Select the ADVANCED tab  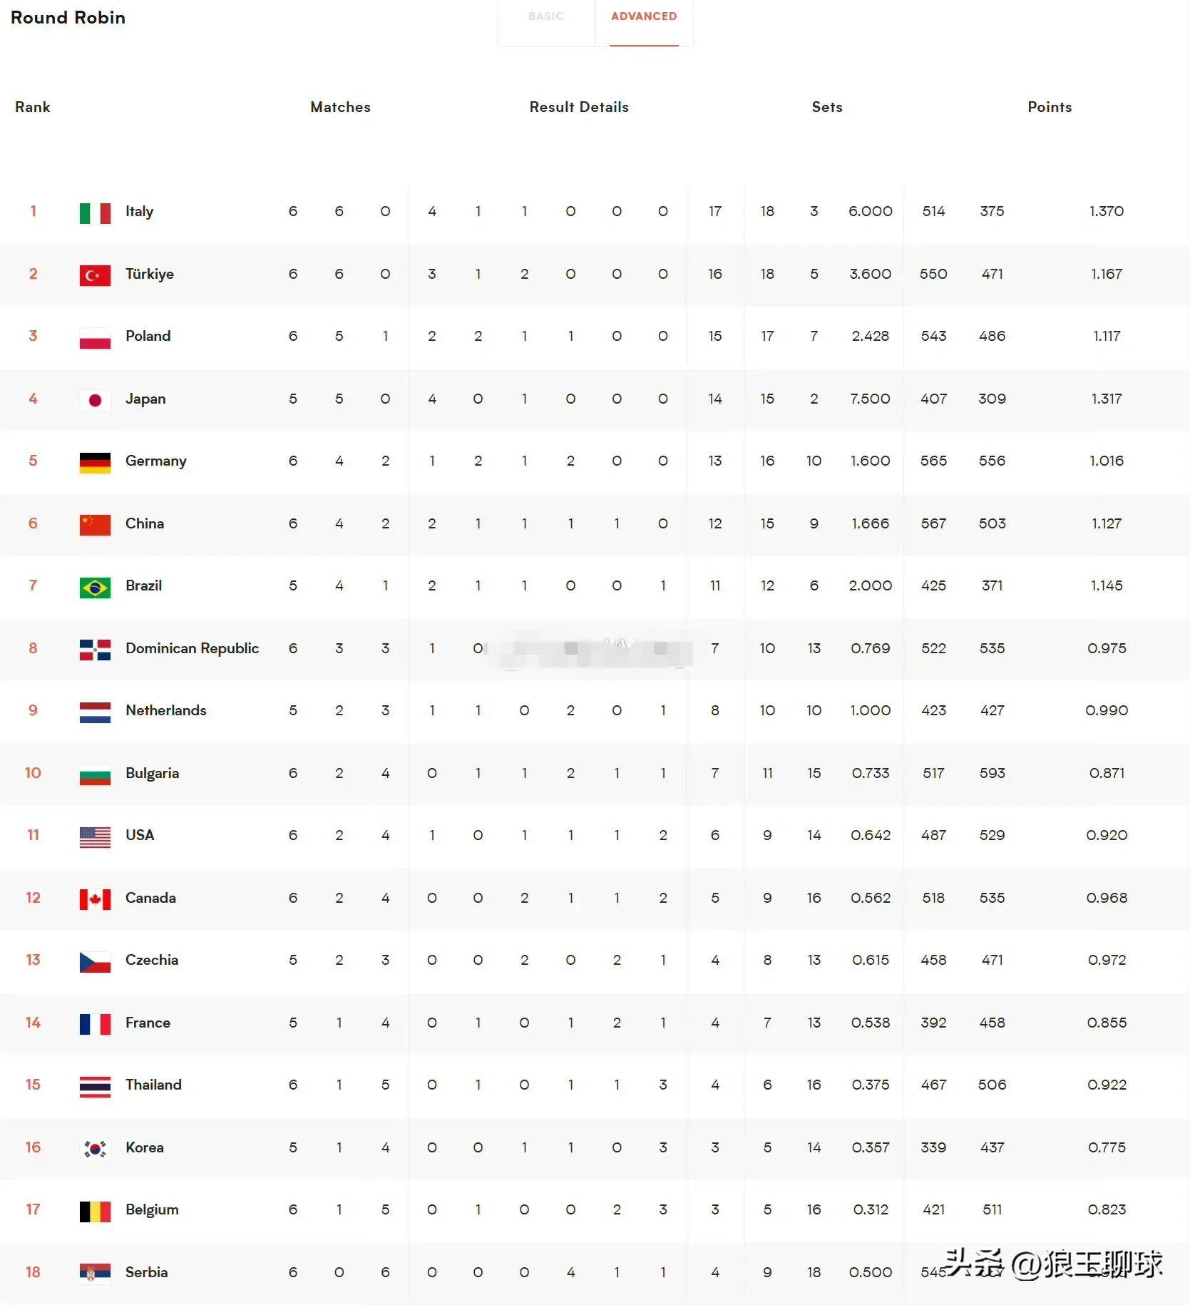click(x=644, y=16)
